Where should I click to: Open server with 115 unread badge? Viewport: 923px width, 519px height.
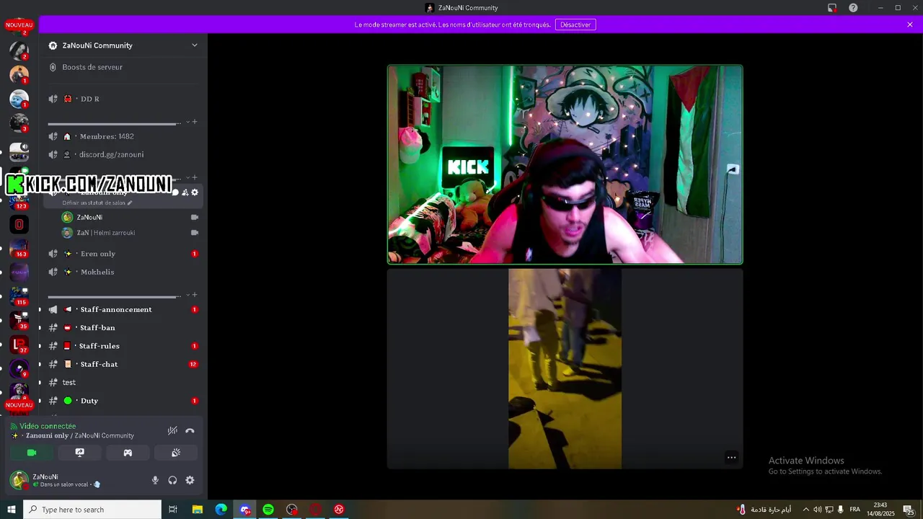click(x=19, y=296)
